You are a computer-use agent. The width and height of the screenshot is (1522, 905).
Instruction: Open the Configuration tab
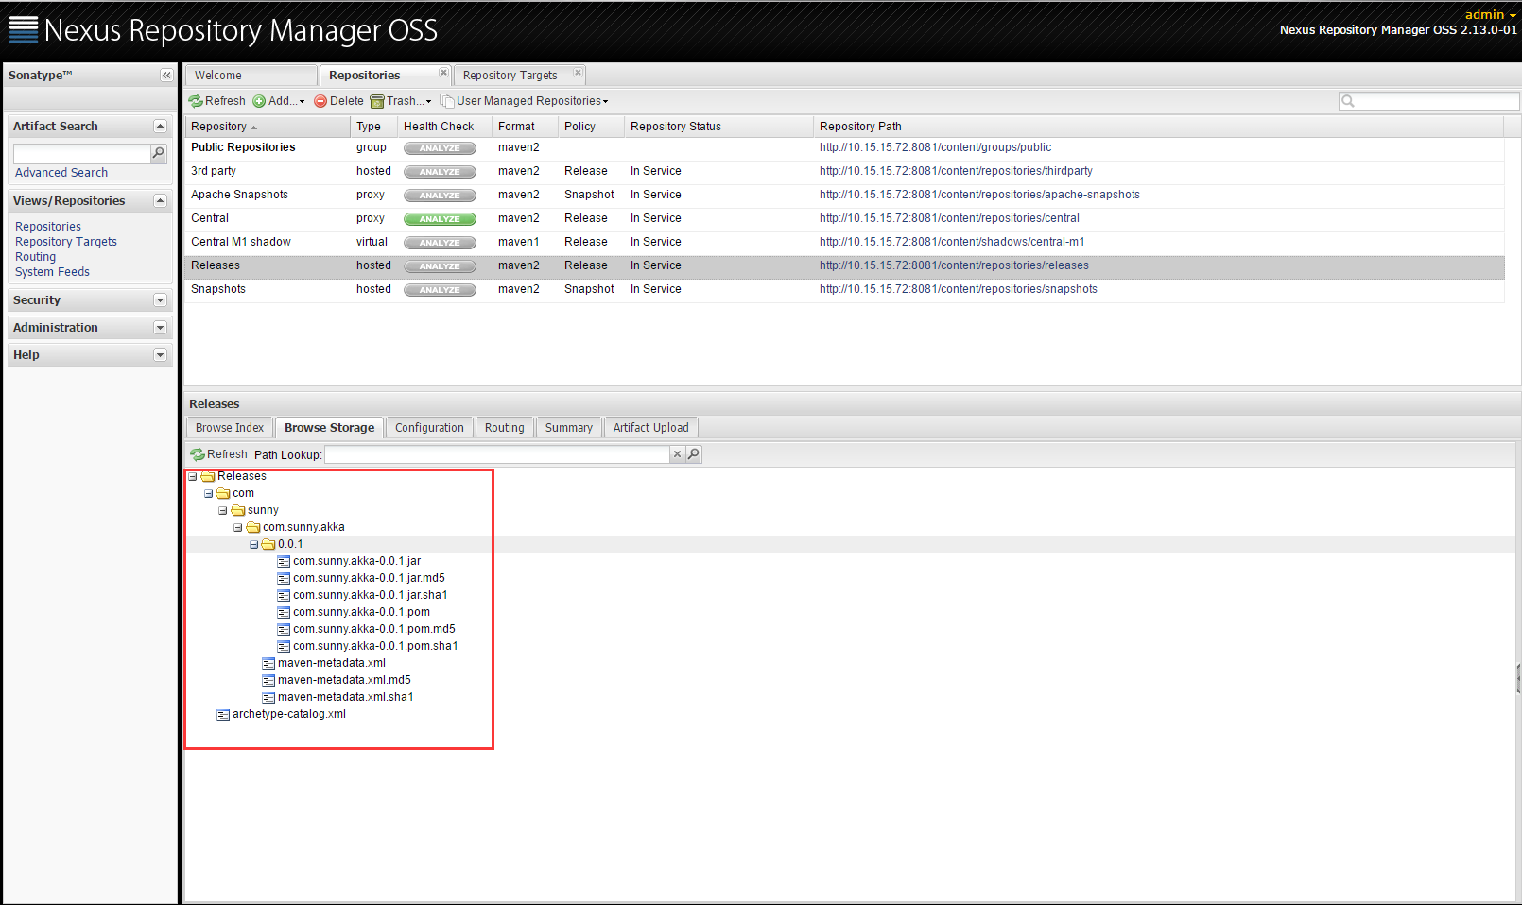tap(429, 428)
